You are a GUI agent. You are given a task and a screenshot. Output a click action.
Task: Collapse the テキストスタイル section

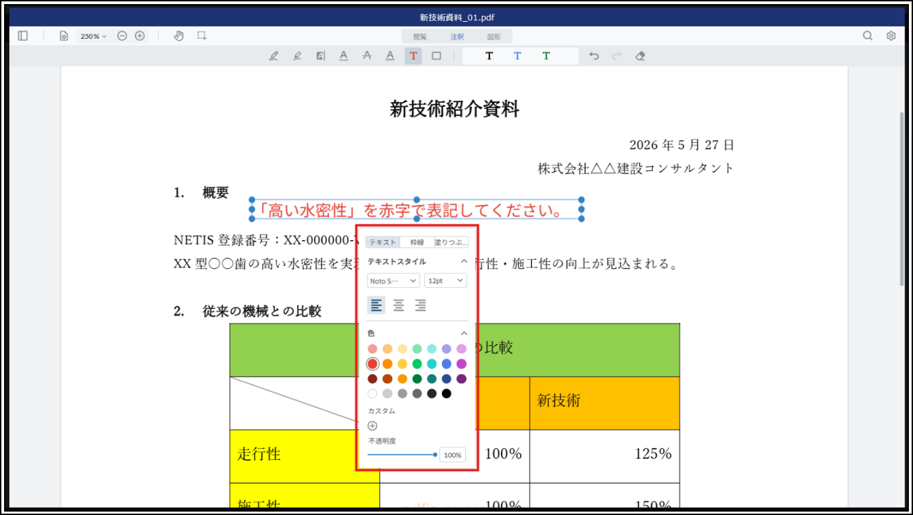tap(464, 261)
